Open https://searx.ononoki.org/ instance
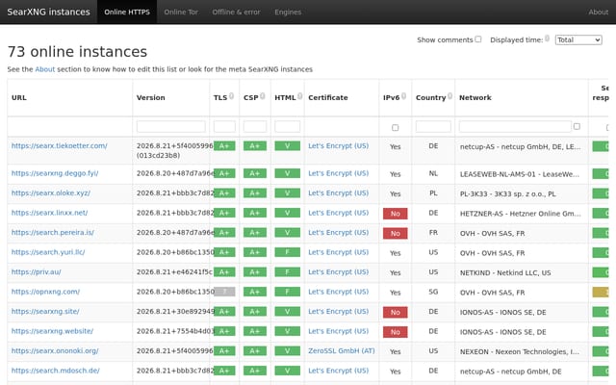This screenshot has width=616, height=385. [55, 350]
